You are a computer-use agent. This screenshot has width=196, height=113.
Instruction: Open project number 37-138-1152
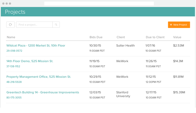pyautogui.click(x=13, y=66)
